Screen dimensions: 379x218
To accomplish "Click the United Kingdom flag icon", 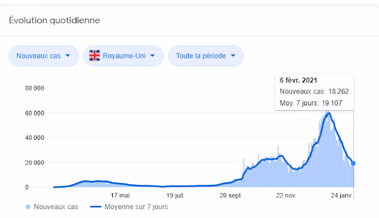I will [94, 56].
